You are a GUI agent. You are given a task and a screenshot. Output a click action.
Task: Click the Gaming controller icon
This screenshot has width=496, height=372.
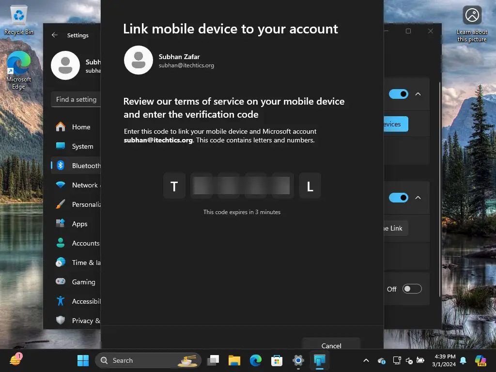(x=61, y=281)
